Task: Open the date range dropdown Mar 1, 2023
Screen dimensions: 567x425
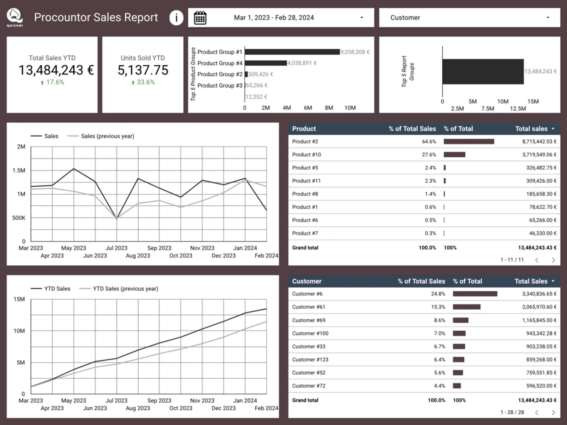Action: 281,18
